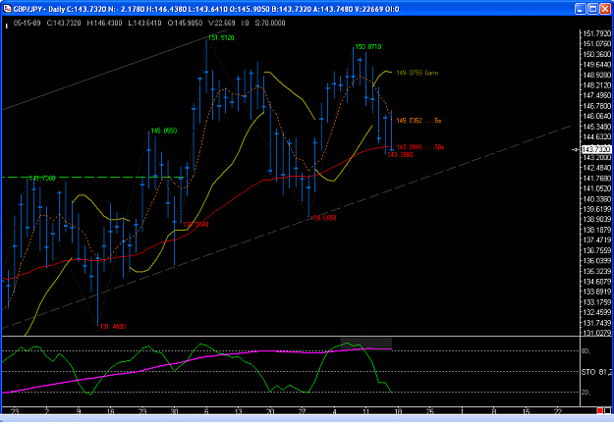Click the 140.3360 price axis label
This screenshot has height=425, width=614.
coord(596,199)
